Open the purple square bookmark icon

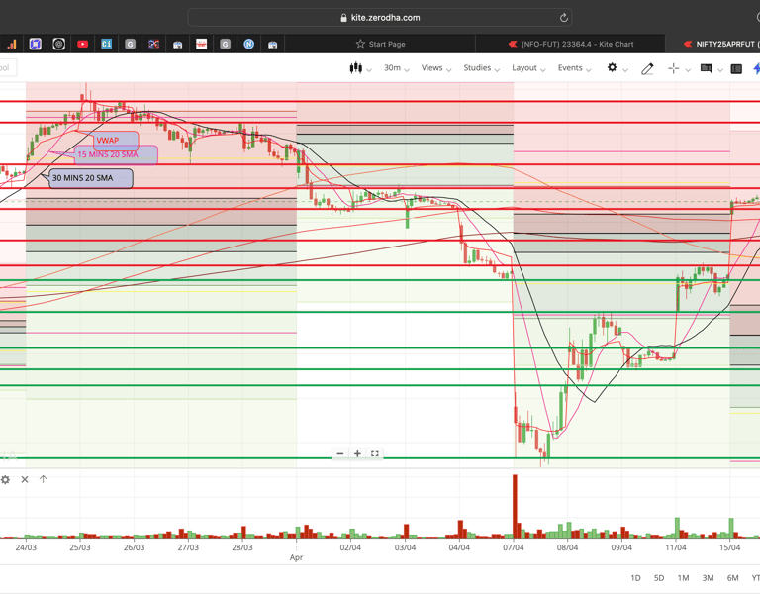pyautogui.click(x=35, y=45)
